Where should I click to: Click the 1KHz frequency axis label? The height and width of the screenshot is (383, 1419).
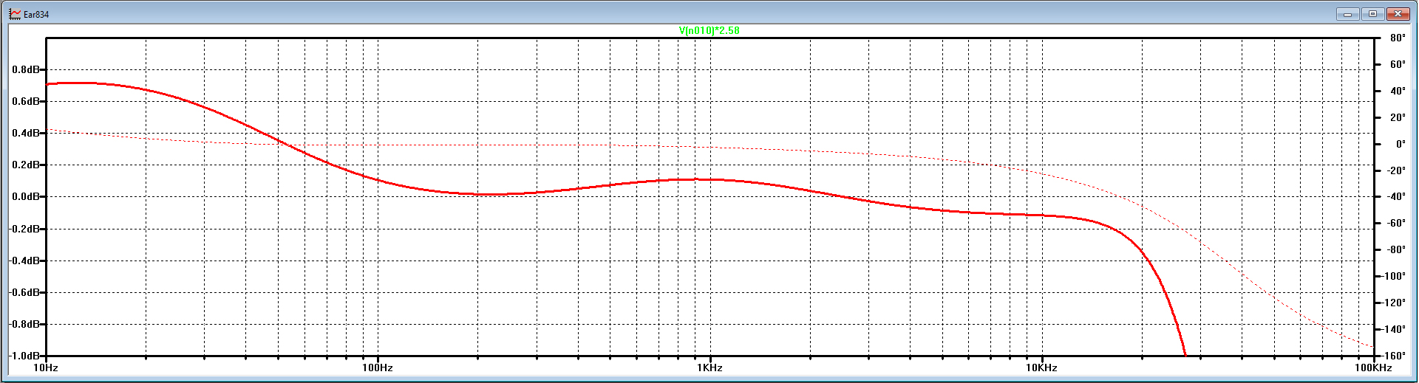click(709, 368)
